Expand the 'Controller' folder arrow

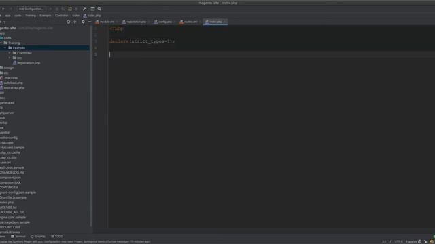(x=10, y=53)
